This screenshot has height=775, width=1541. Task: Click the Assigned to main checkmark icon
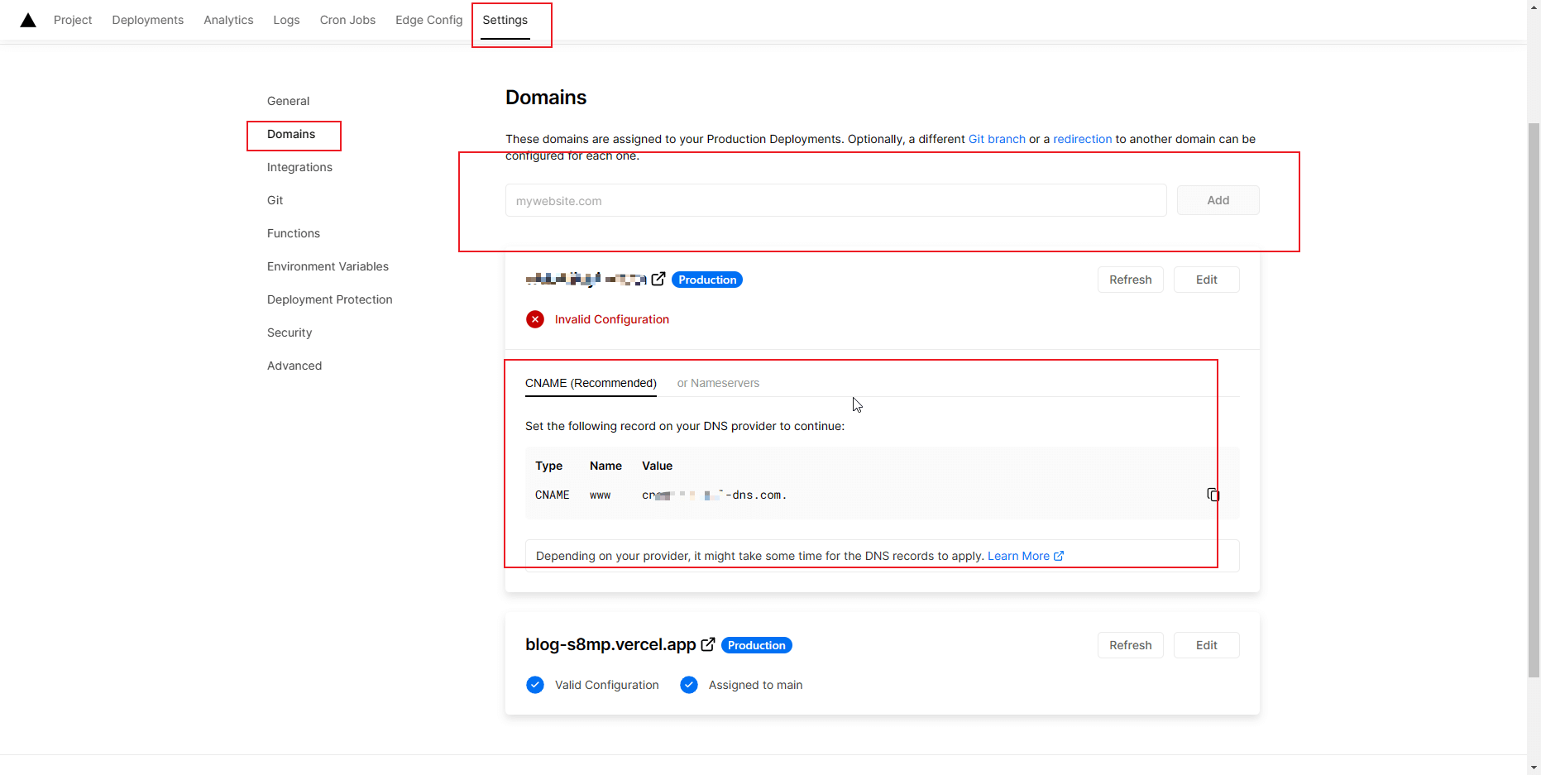[x=689, y=685]
